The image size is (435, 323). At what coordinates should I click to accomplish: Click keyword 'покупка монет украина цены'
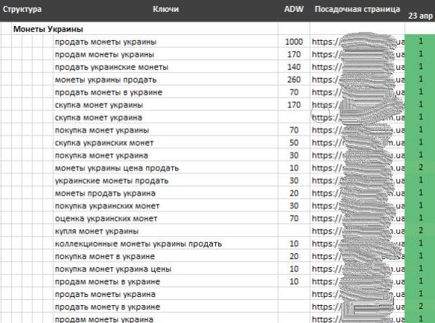point(113,269)
